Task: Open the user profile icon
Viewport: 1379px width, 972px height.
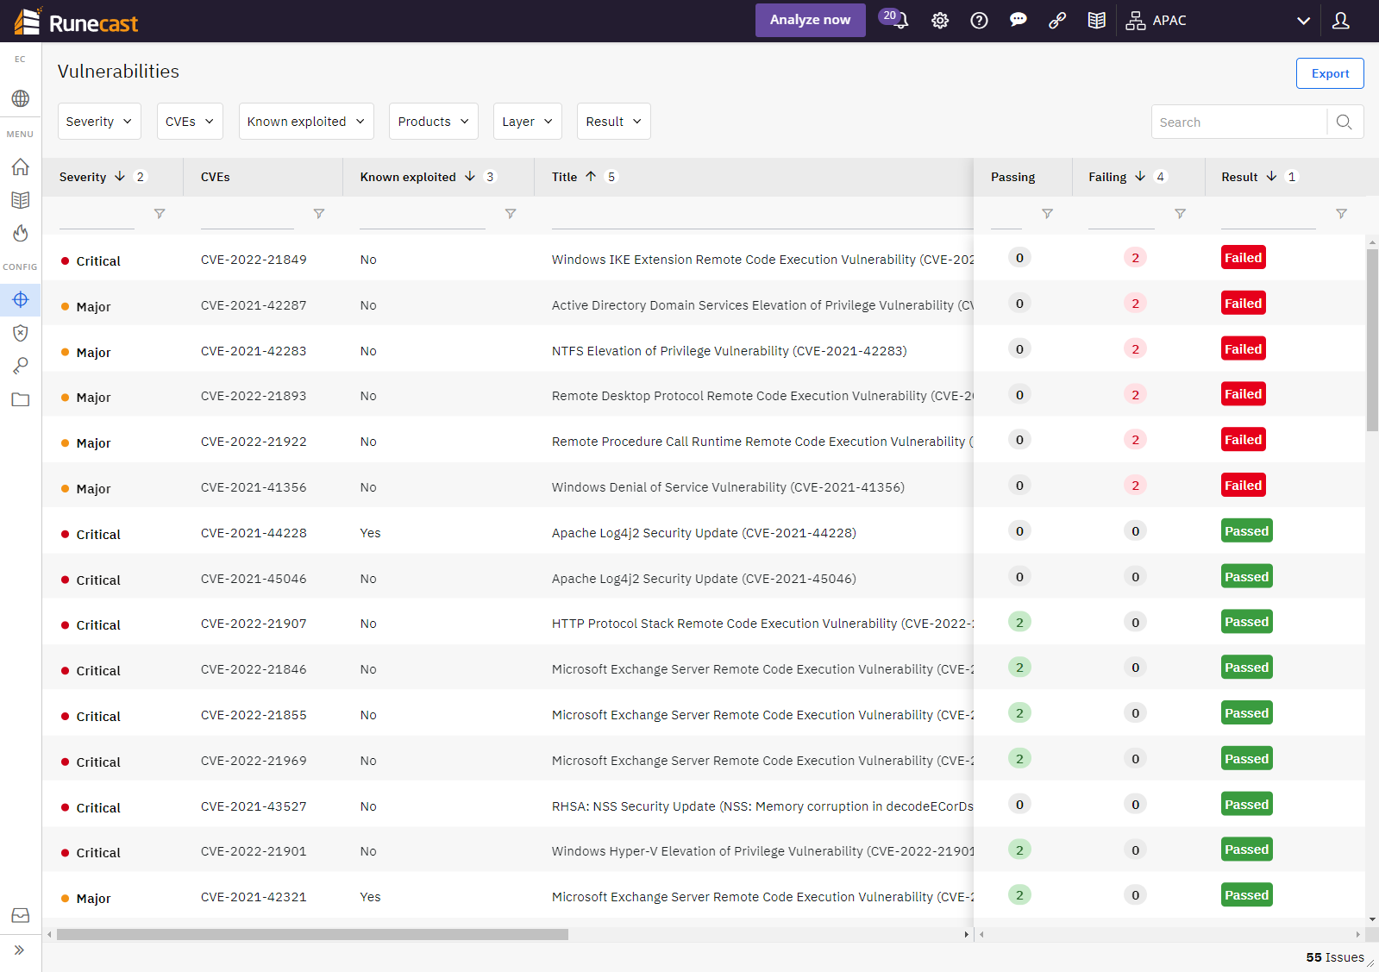Action: point(1340,21)
